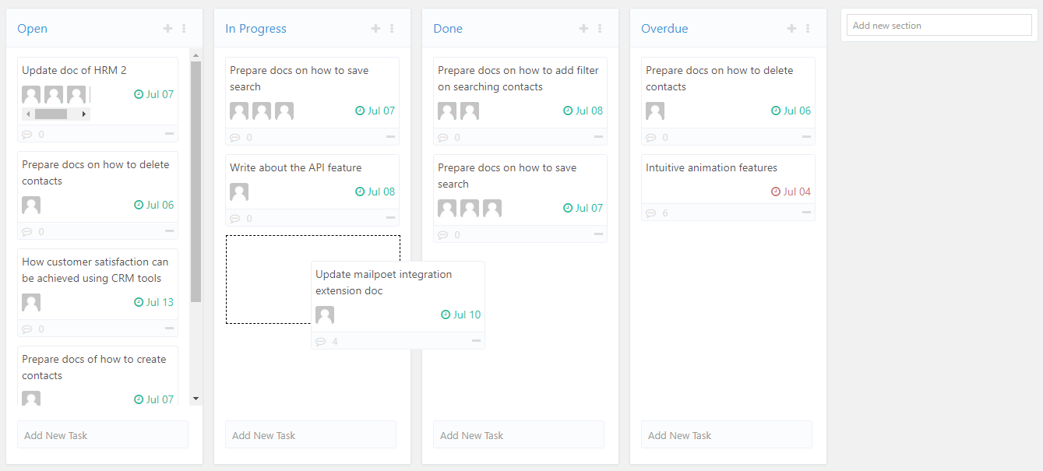Open the In Progress column's three-dot menu

coord(392,29)
